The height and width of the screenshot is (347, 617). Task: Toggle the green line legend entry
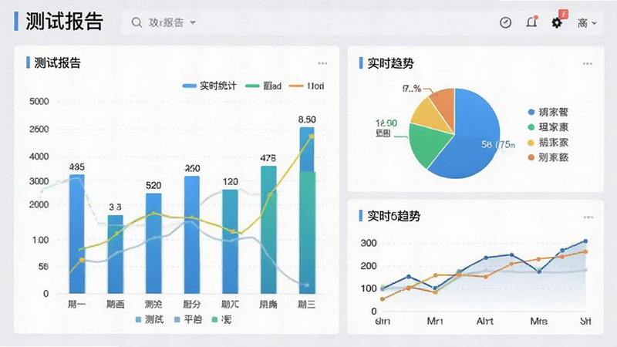point(263,86)
